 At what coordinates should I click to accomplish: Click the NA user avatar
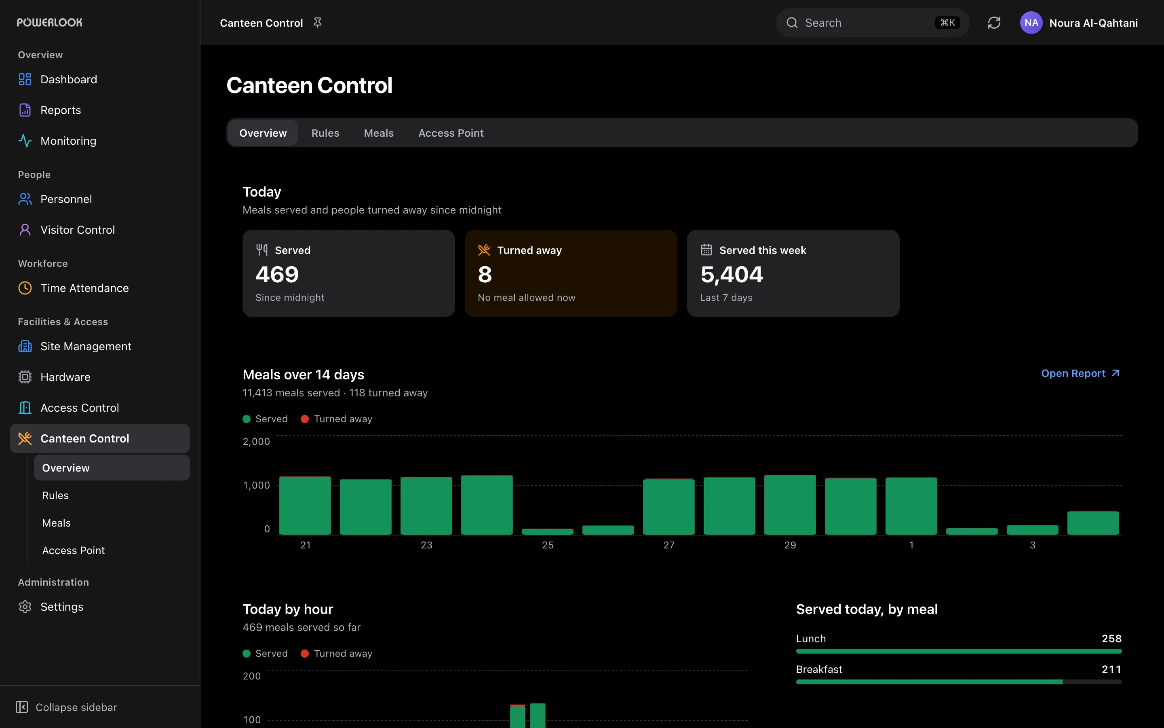1031,23
